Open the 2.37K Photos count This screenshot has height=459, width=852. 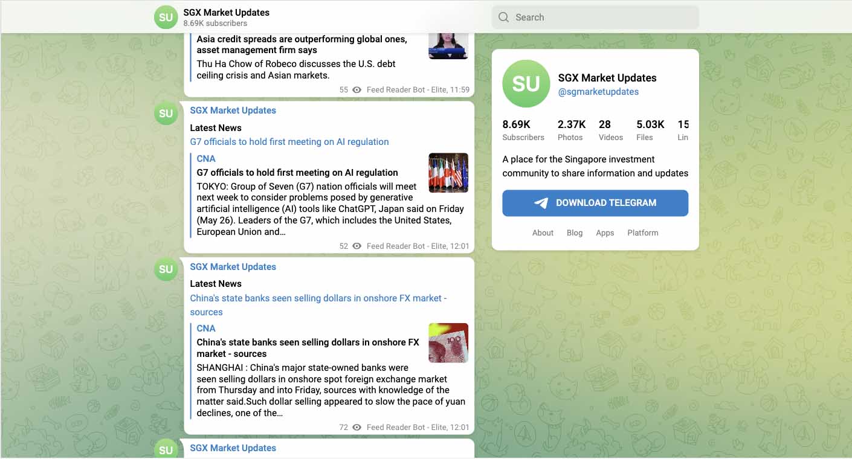pyautogui.click(x=571, y=130)
